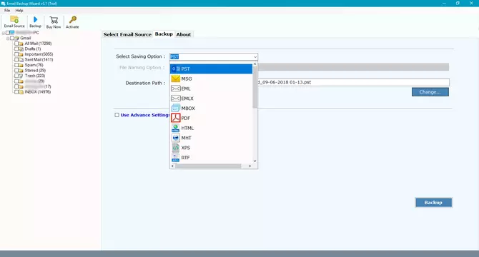The height and width of the screenshot is (257, 479).
Task: Click the format list scroll-up arrow
Action: (x=255, y=64)
